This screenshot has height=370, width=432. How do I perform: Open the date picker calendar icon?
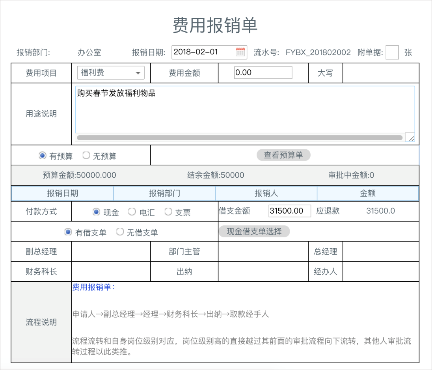point(241,52)
